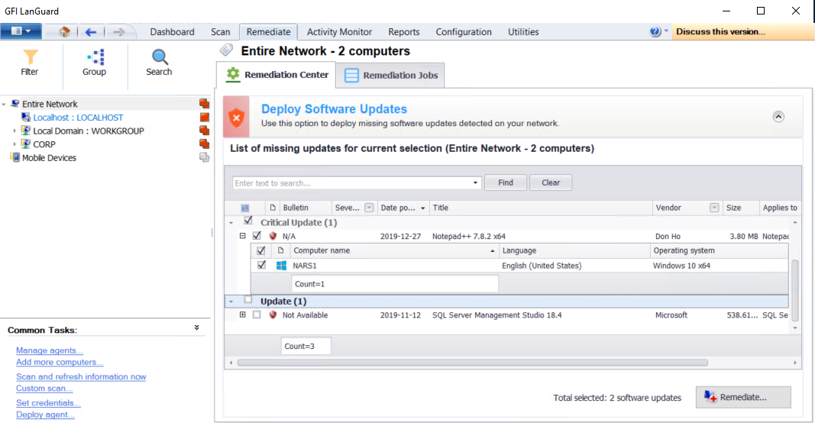Image resolution: width=815 pixels, height=423 pixels.
Task: Uncheck the NARS1 computer checkbox
Action: click(x=261, y=265)
